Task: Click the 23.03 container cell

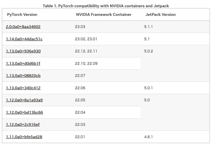Action: (x=80, y=27)
